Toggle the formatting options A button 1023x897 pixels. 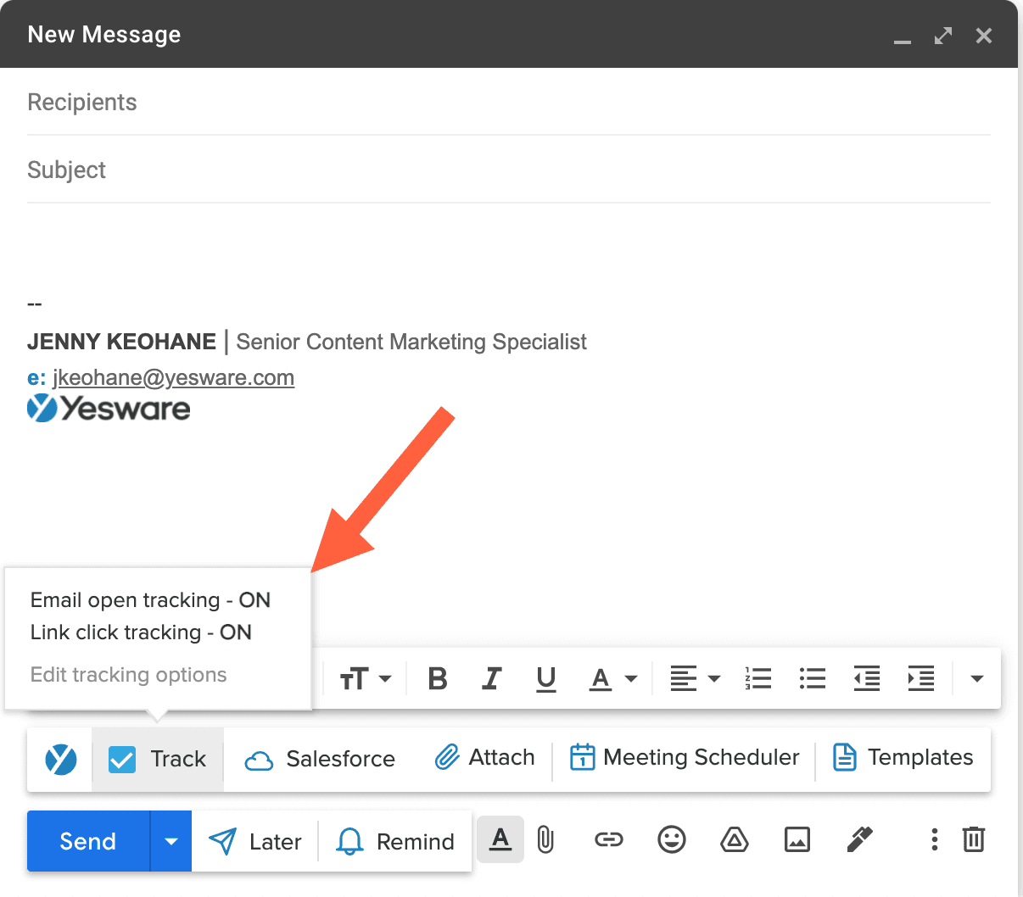[500, 840]
